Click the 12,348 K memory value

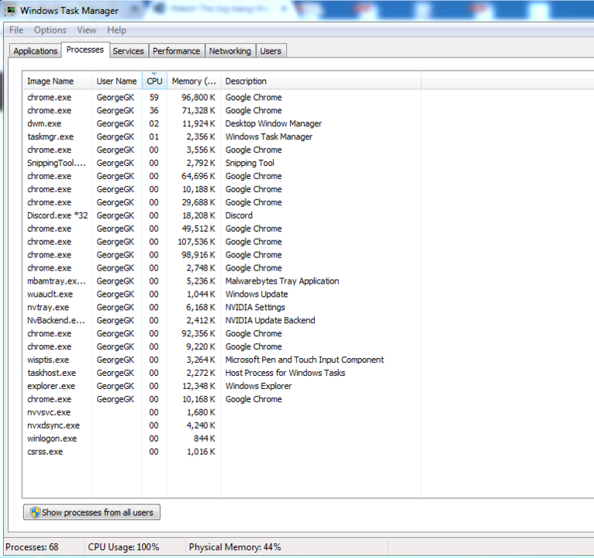click(x=199, y=386)
